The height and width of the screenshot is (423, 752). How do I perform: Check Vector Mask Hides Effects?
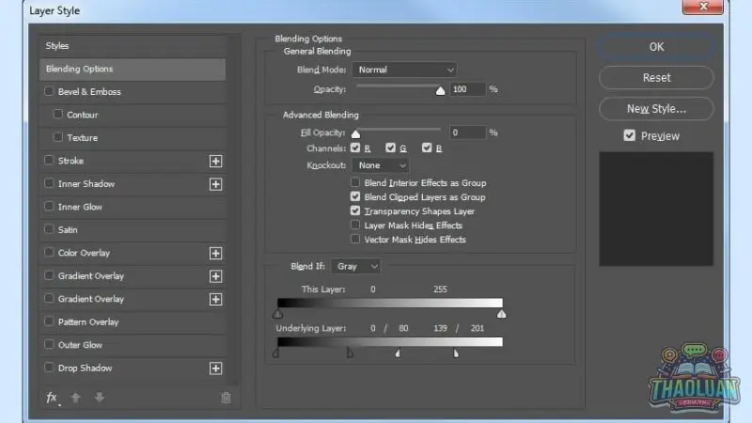[355, 239]
